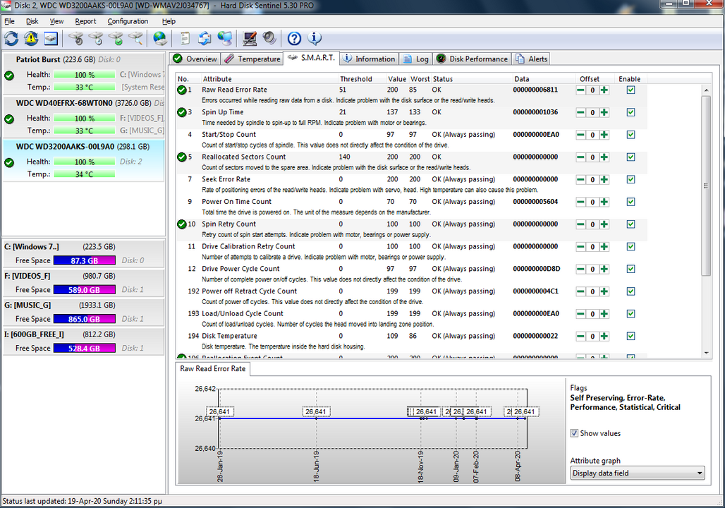Click green status icon on Spin Up Time row
The width and height of the screenshot is (725, 508).
pos(182,112)
